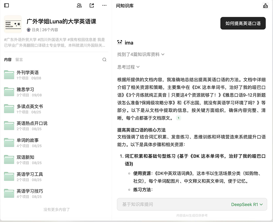This screenshot has width=273, height=222.
Task: Click the citation badge numbered 1
Action: [179, 118]
